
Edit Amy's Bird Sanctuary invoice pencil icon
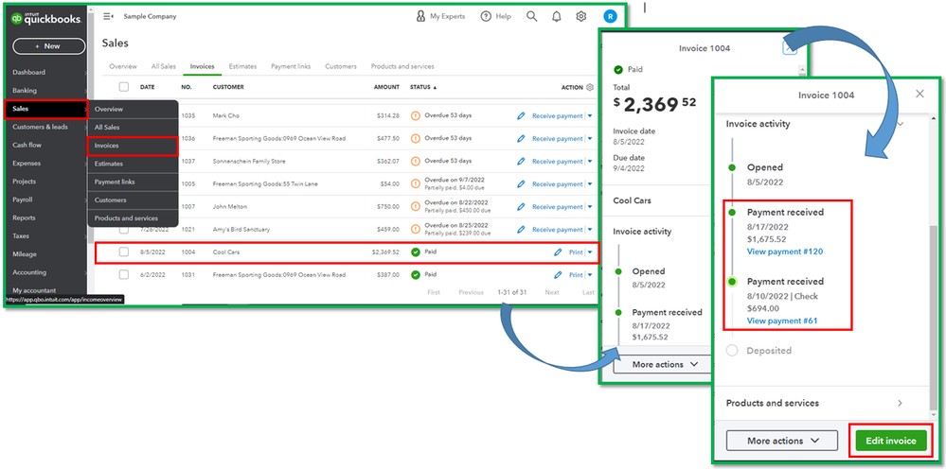click(x=521, y=230)
